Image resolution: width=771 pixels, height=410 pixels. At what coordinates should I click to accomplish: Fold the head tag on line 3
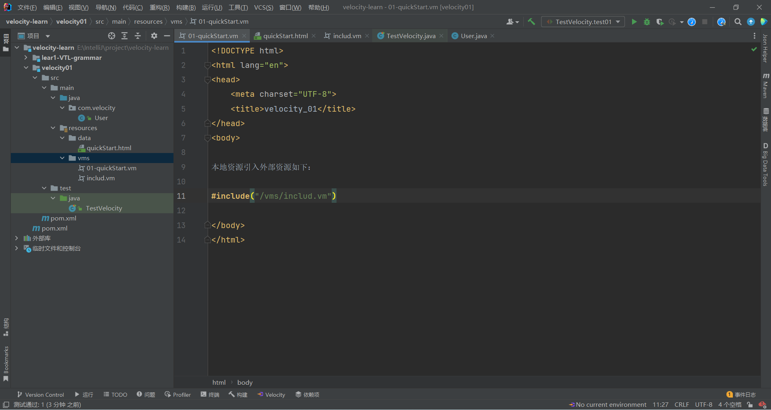(208, 80)
